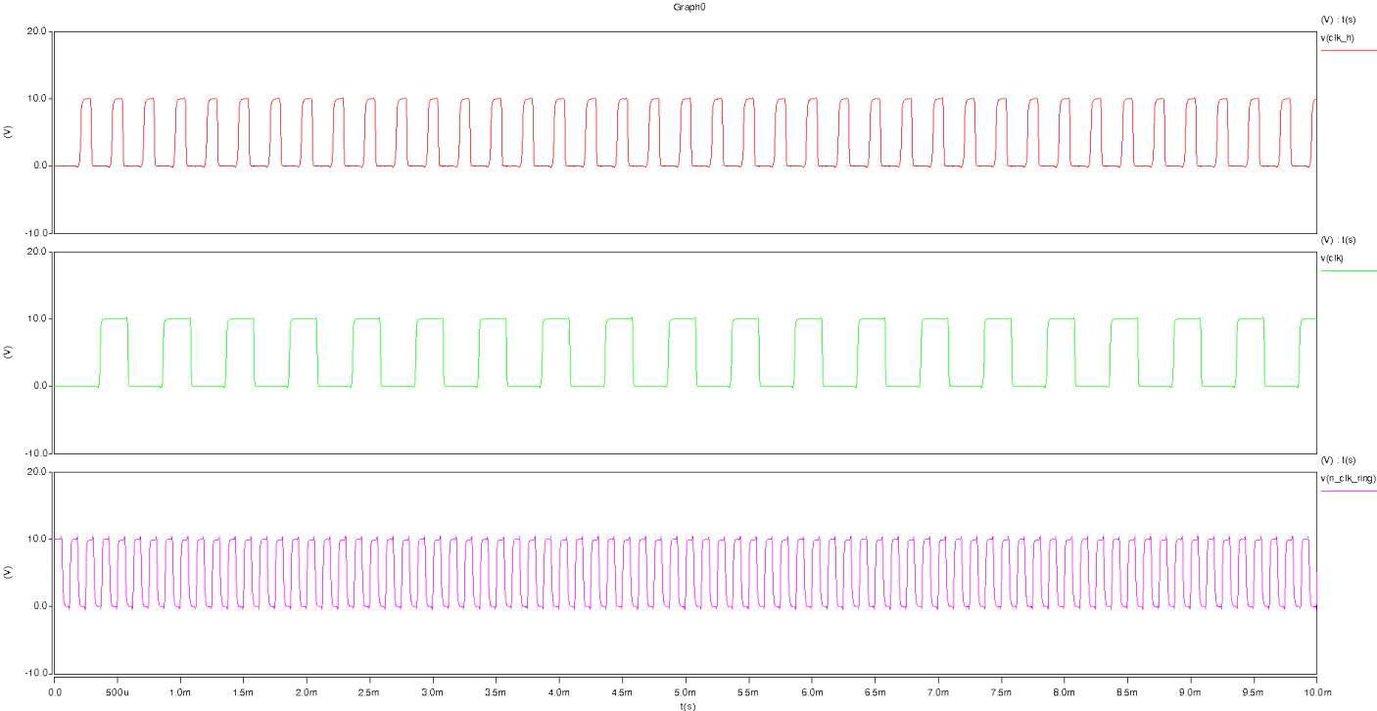Click the -10.0 y-axis tick of the clk_h plot
Image resolution: width=1377 pixels, height=711 pixels.
tap(34, 233)
